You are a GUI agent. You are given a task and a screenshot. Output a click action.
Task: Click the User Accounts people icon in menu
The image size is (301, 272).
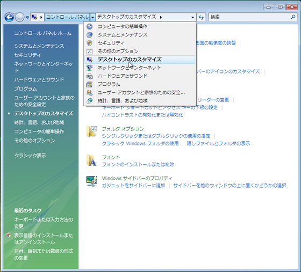pos(89,93)
